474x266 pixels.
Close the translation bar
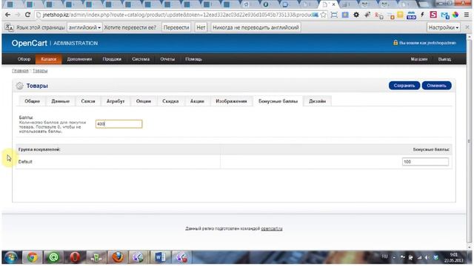point(467,27)
